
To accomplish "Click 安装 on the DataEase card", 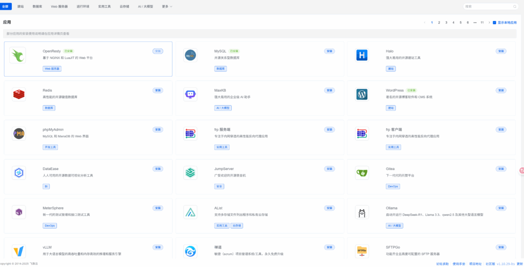I will (x=158, y=169).
